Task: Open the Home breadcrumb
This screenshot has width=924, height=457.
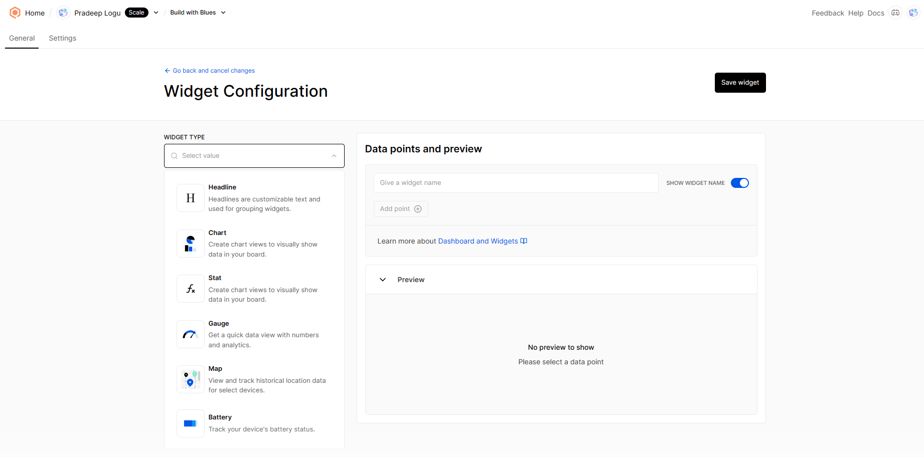Action: 35,13
